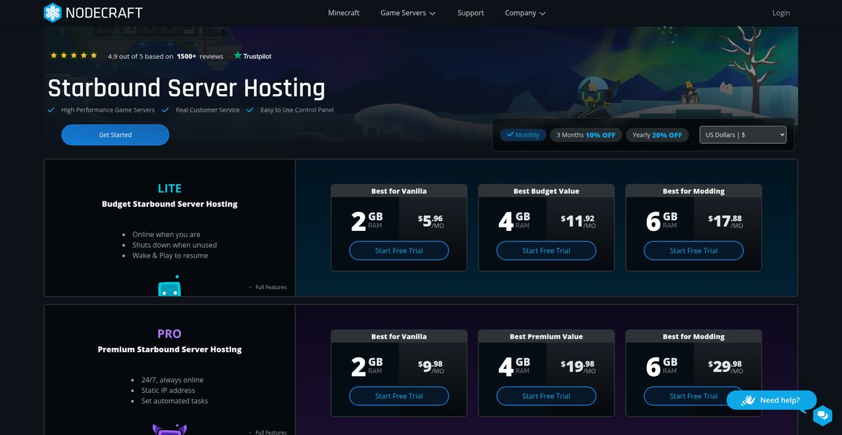Click the Login link
The width and height of the screenshot is (842, 435).
[x=781, y=13]
